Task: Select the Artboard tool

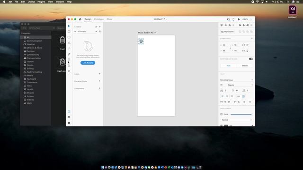Action: click(x=69, y=66)
